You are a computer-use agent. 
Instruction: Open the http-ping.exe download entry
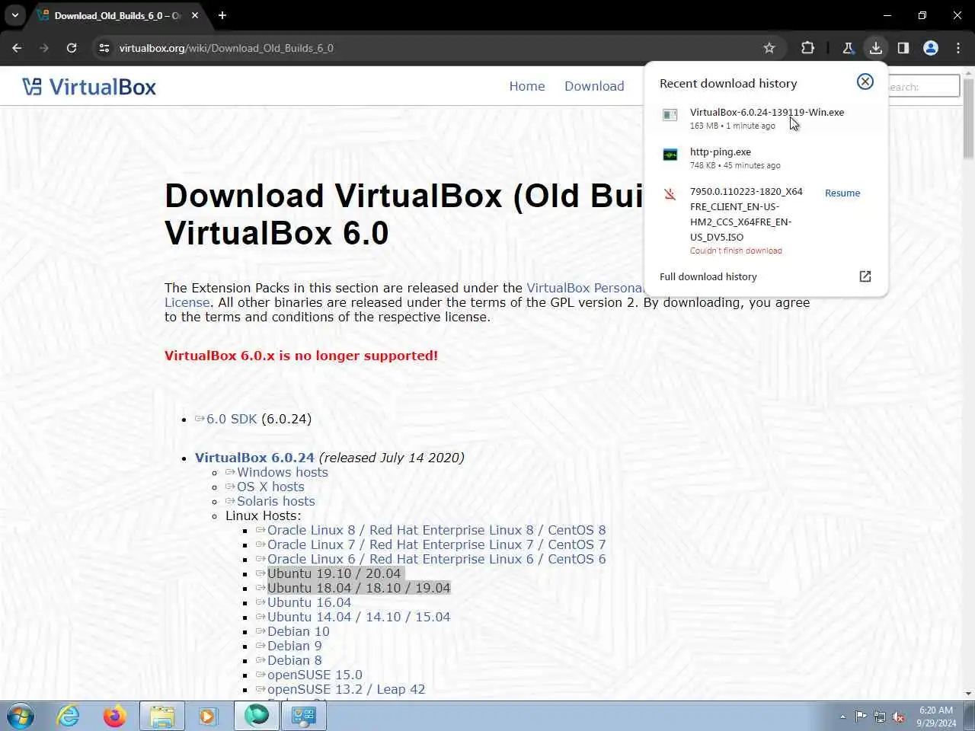tap(766, 158)
